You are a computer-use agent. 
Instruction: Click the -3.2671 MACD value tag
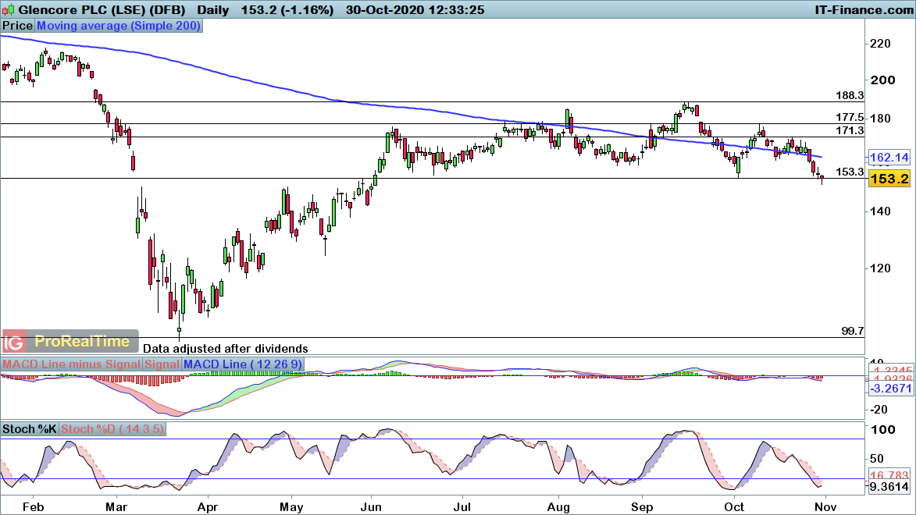pos(890,389)
